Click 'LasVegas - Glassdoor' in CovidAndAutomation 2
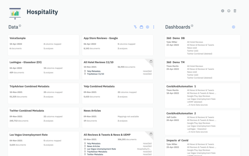249x156 pixels. [x=197, y=129]
